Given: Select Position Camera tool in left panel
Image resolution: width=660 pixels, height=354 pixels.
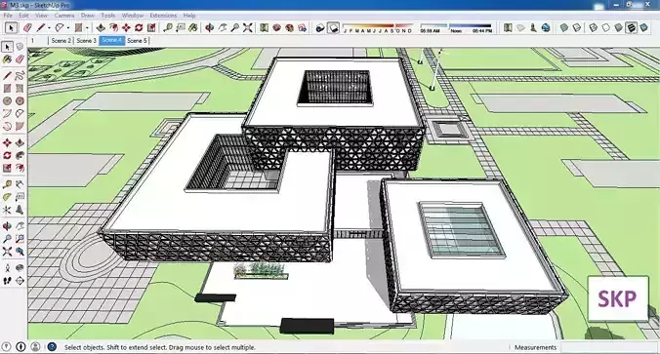Looking at the screenshot, I should 7,268.
